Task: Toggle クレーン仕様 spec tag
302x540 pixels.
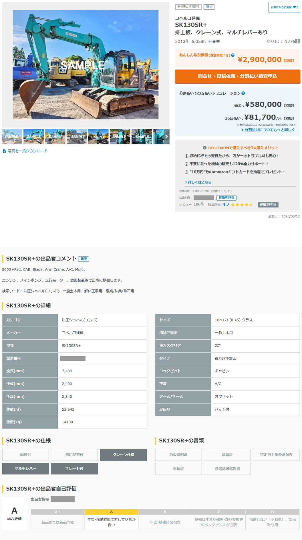Action: pos(123,455)
